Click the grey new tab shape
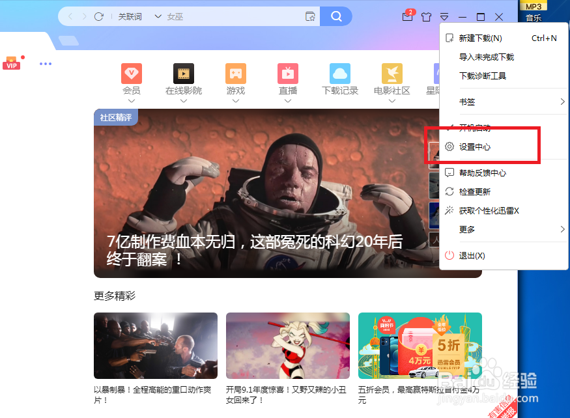This screenshot has height=418, width=570. [68, 41]
